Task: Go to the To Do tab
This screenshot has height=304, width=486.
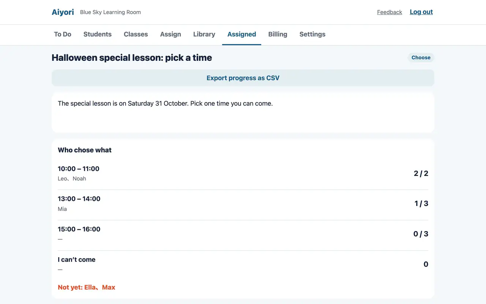Action: click(63, 34)
